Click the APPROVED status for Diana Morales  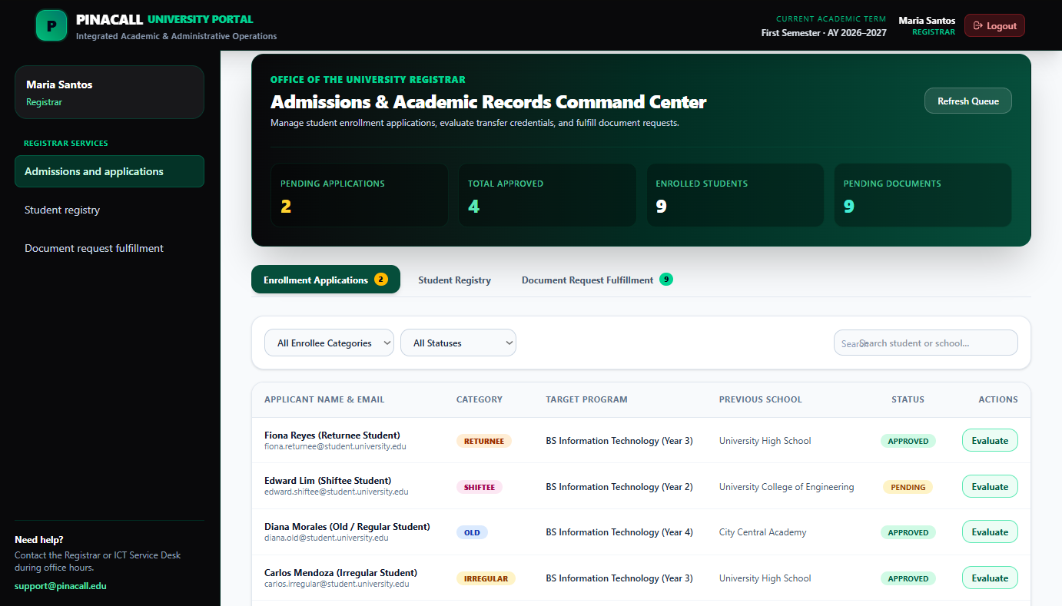tap(908, 532)
